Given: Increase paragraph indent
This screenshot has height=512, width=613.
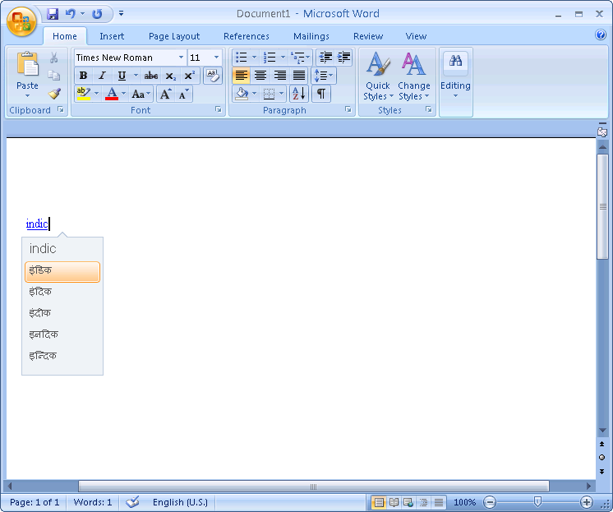Looking at the screenshot, I should [x=343, y=58].
